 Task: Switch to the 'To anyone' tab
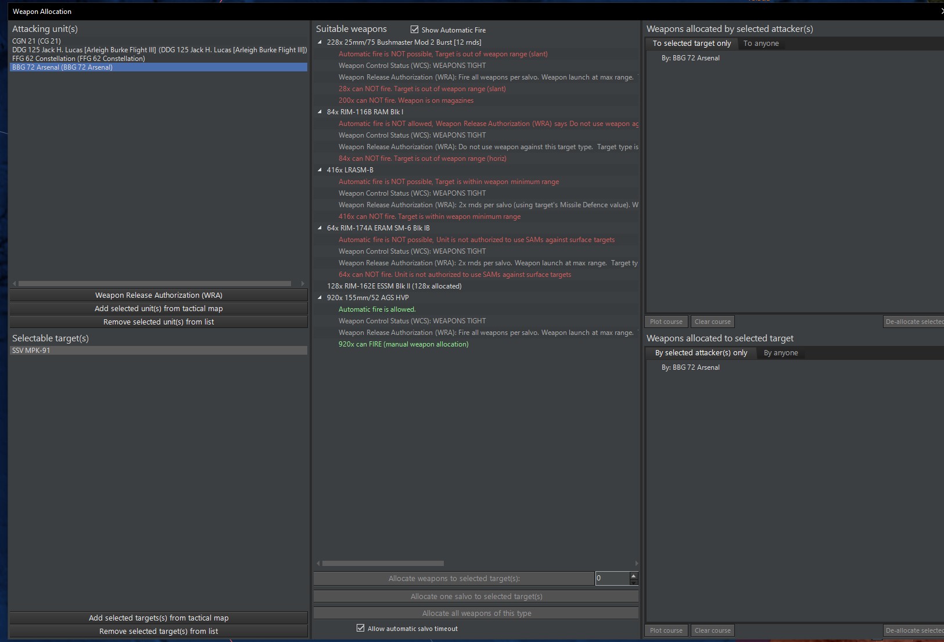pos(761,44)
